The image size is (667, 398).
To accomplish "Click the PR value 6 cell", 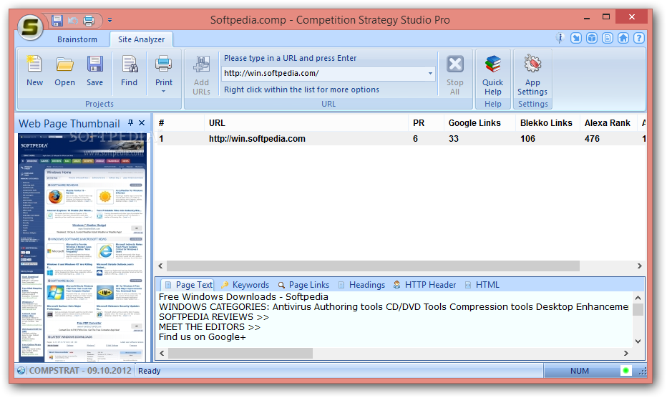I will (416, 139).
